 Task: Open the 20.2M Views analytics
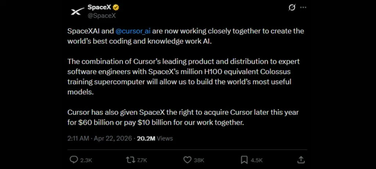[154, 139]
